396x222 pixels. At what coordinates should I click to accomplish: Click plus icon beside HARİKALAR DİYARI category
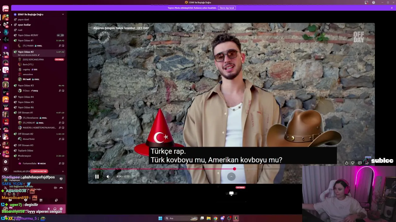(63, 171)
